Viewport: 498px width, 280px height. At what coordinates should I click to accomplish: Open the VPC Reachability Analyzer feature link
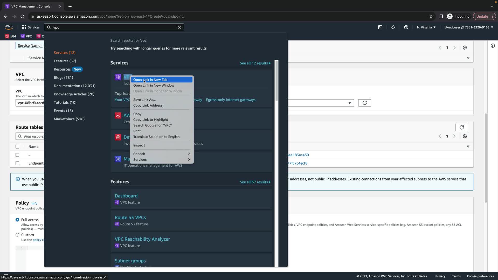point(142,239)
